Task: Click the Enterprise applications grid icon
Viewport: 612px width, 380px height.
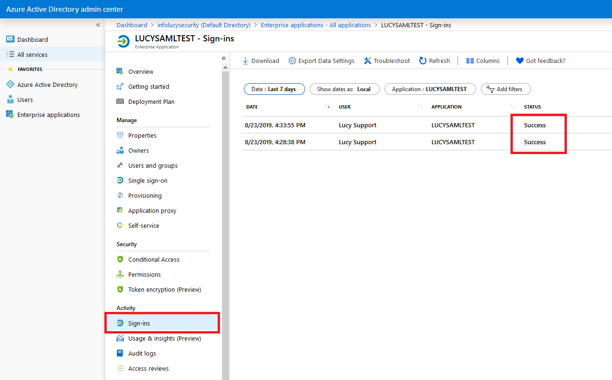Action: click(10, 115)
